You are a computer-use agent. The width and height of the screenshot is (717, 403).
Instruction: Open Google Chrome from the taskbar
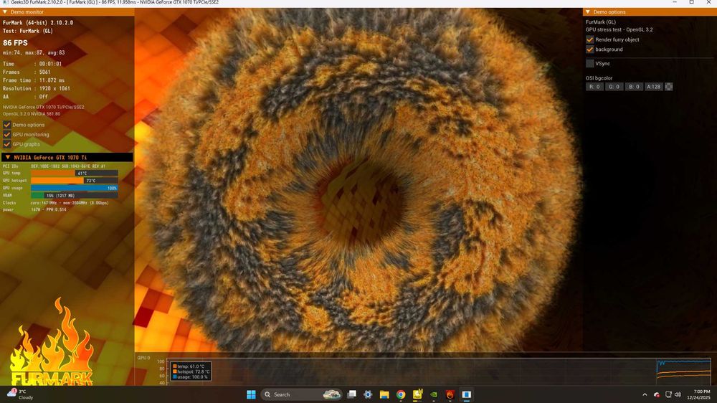coord(401,394)
